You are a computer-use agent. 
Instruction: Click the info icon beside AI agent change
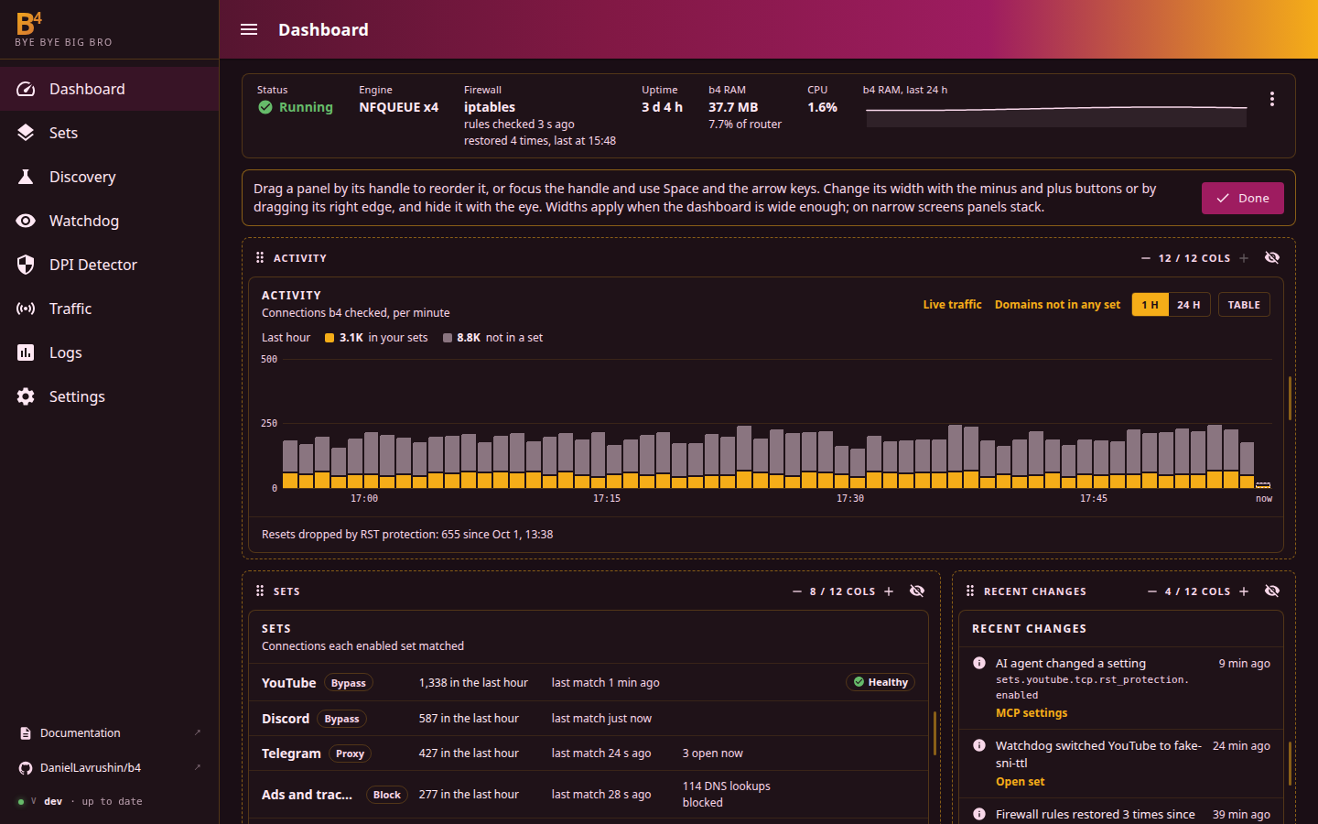[x=979, y=663]
